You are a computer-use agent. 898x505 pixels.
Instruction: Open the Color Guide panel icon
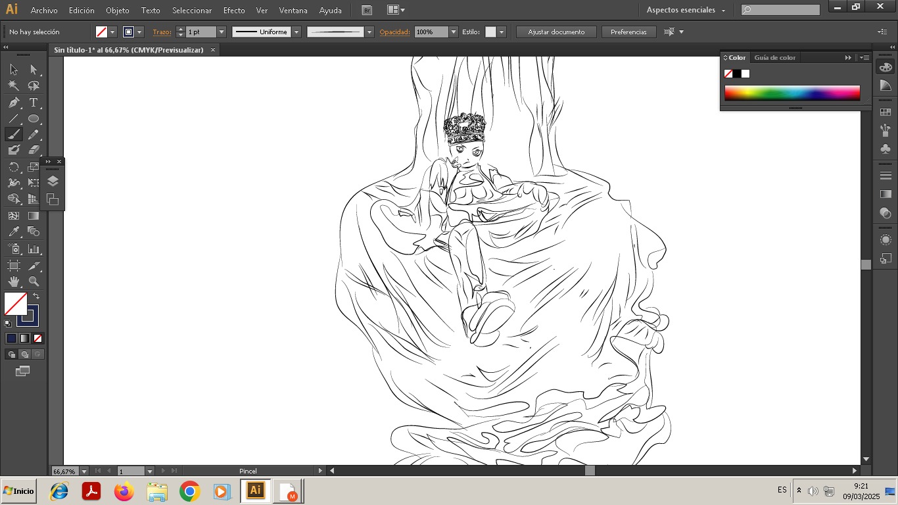pyautogui.click(x=886, y=85)
